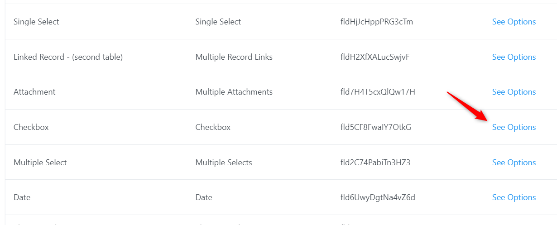This screenshot has height=225, width=557.
Task: Click See Options in the Date row
Action: 514,197
